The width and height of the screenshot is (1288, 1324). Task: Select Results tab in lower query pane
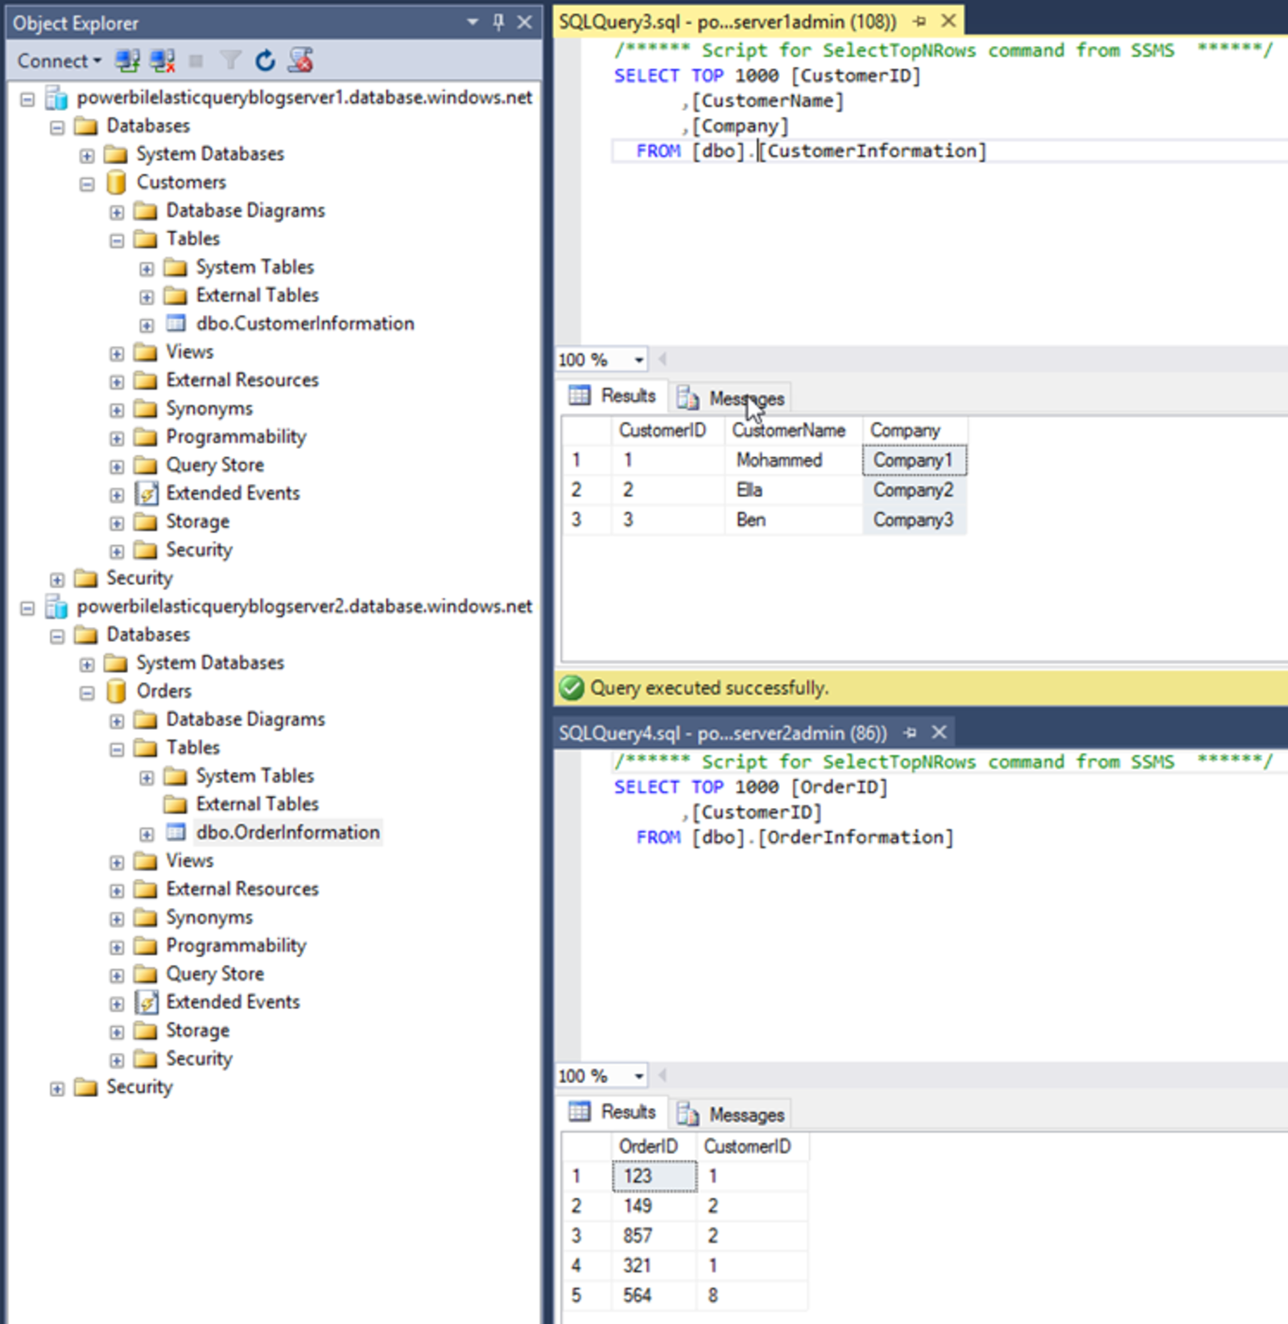(x=613, y=1112)
